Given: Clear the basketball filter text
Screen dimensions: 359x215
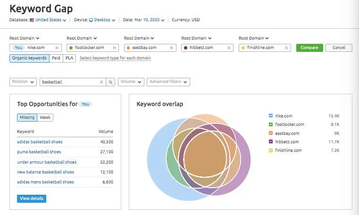Looking at the screenshot, I should click(x=101, y=82).
